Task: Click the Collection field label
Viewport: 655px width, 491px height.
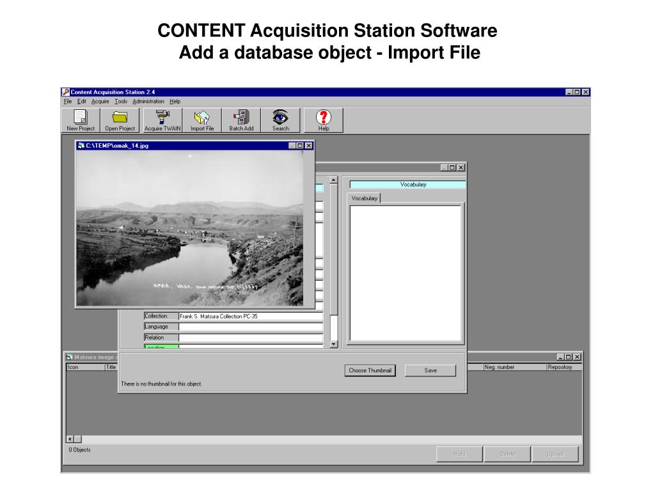Action: [161, 316]
